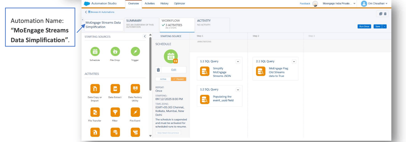Open the WORKFLOW 3 Activities tab
The height and width of the screenshot is (142, 406).
[177, 25]
